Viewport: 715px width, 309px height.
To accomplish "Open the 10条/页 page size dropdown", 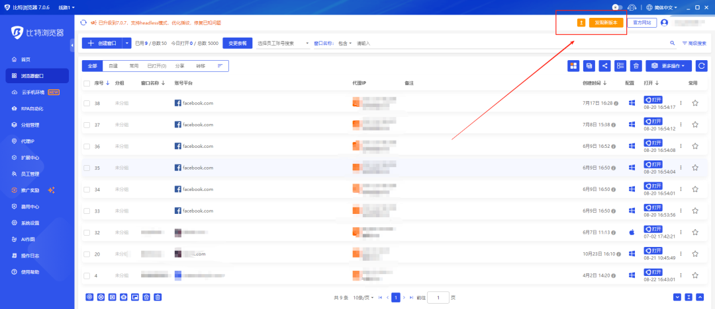I will pyautogui.click(x=363, y=298).
